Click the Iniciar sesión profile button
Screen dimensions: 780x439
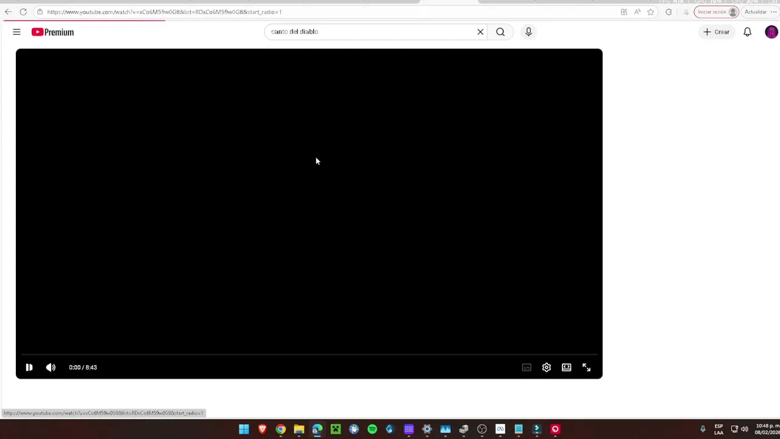(x=717, y=12)
